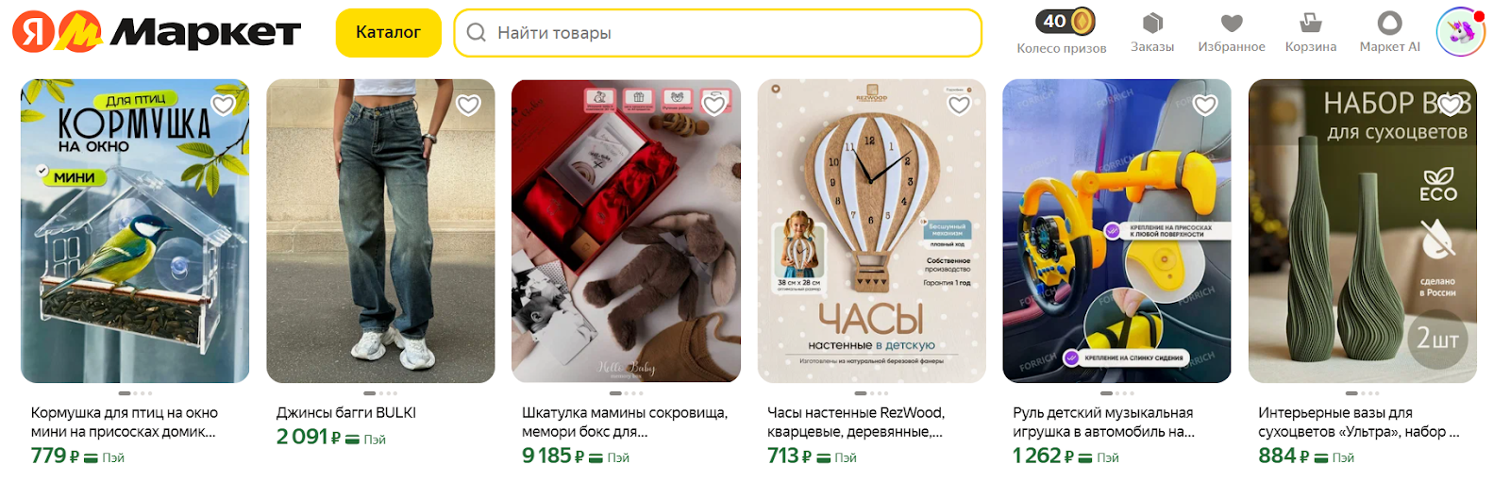The width and height of the screenshot is (1510, 481).
Task: Click the magnifier icon in search field
Action: [477, 33]
